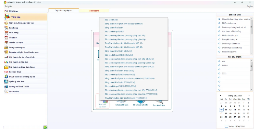
Task: Go to next month in calendar
Action: 249,96
